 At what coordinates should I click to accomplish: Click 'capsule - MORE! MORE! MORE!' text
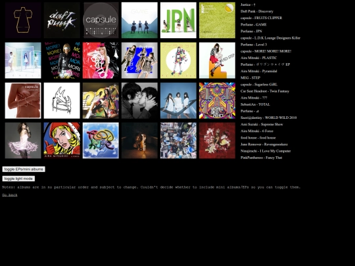pyautogui.click(x=266, y=51)
